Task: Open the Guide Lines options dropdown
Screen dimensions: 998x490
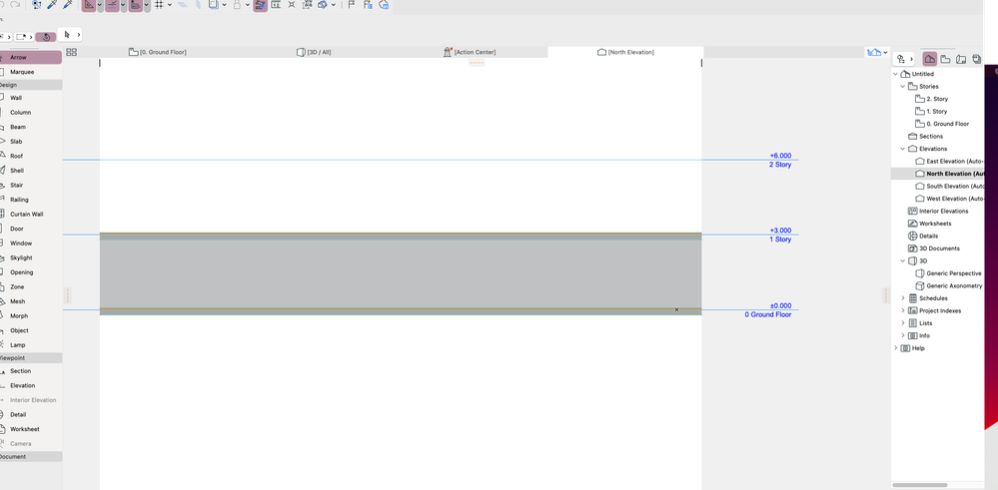Action: (x=101, y=5)
